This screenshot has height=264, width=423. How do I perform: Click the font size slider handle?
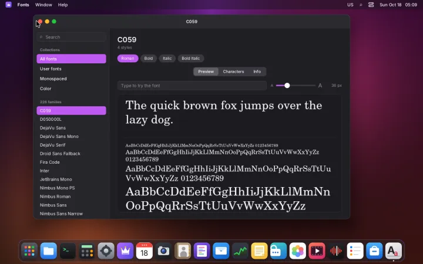click(287, 86)
